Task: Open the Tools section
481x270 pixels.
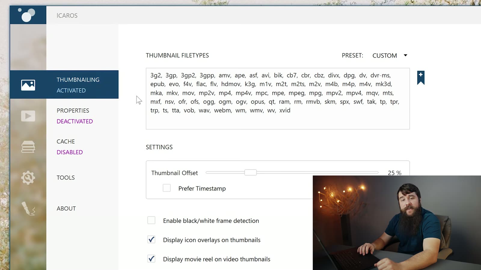Action: [66, 178]
